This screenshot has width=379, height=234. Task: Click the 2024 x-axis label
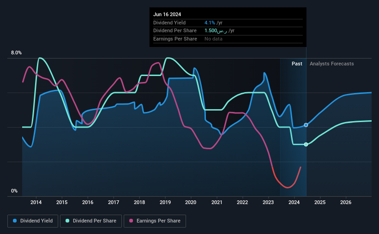point(294,202)
